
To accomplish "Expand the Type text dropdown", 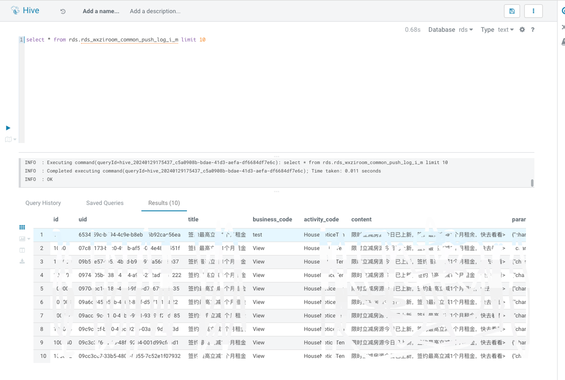I will pos(505,30).
